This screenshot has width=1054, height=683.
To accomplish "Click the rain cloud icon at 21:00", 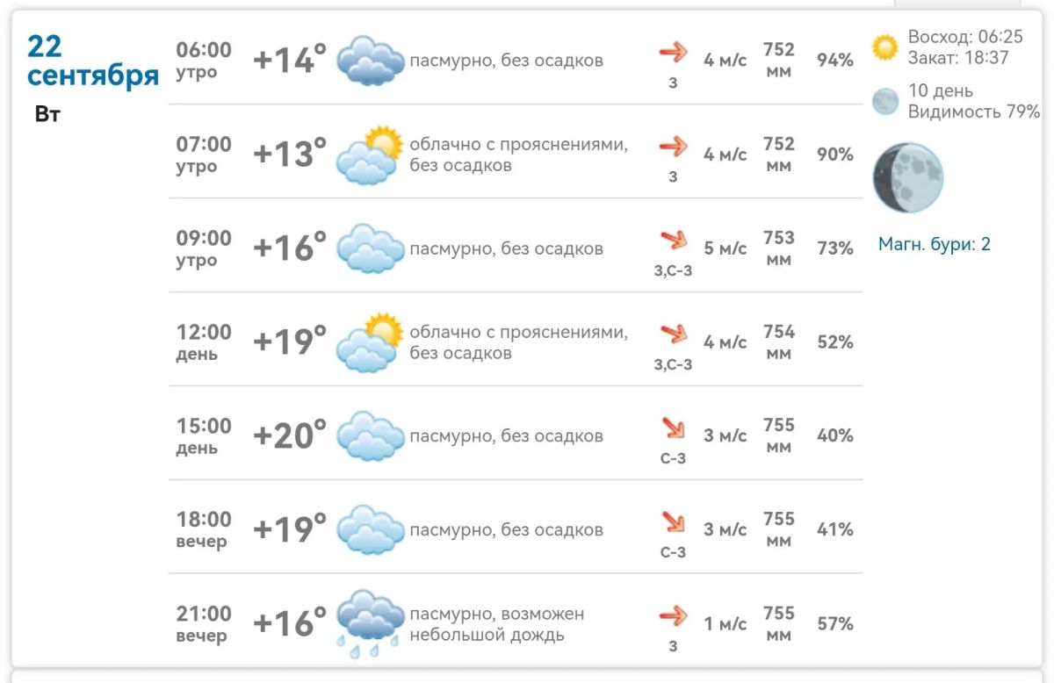I will pos(370,623).
